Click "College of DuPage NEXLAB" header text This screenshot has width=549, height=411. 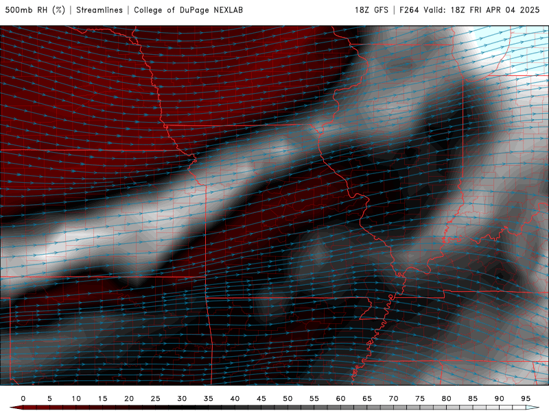pyautogui.click(x=188, y=10)
